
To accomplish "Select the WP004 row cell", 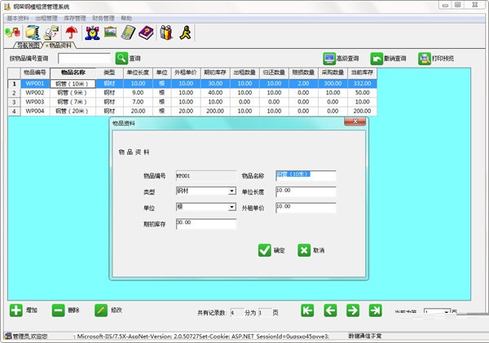I will coord(35,111).
